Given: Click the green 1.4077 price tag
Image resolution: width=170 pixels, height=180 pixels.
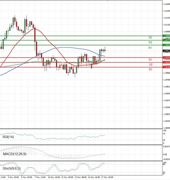Looking at the screenshot, I should click(x=166, y=41).
